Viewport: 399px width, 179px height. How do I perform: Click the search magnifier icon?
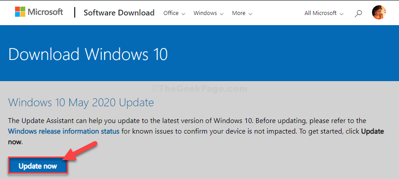(x=358, y=13)
